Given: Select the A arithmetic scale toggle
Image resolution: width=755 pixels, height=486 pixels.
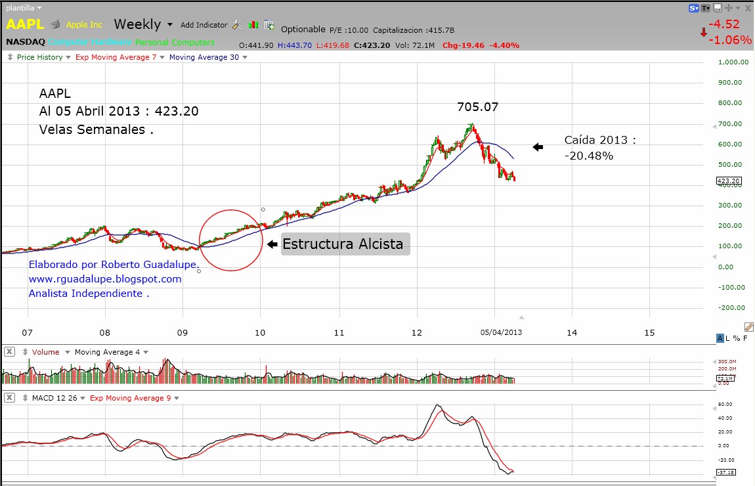Looking at the screenshot, I should 720,338.
